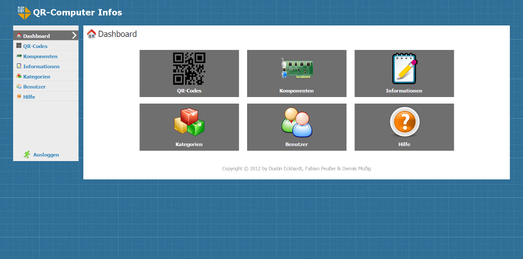Screen dimensions: 523x259
Task: Click the small orange help icon in sidebar
Action: tap(19, 97)
